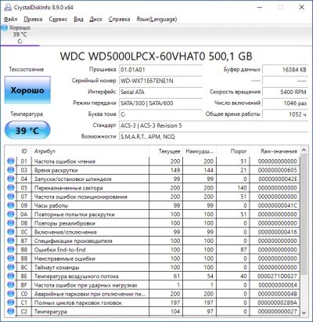
Task: Click the Атрибут column header
Action: coord(90,151)
